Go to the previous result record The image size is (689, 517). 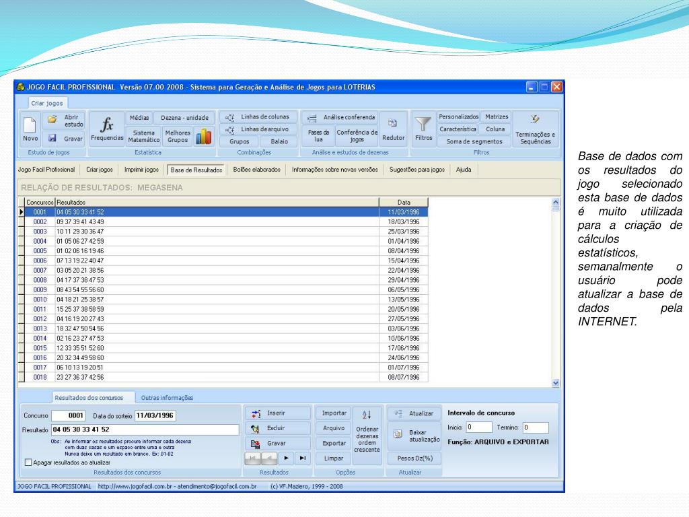point(269,458)
